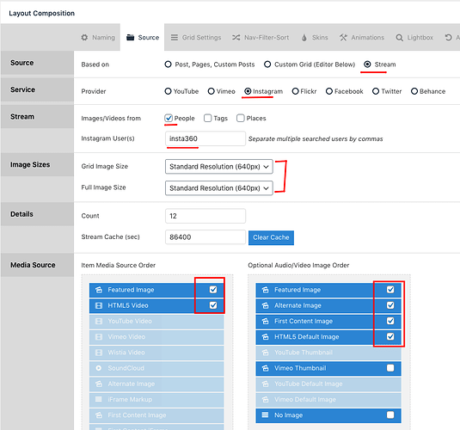The image size is (460, 430).
Task: Click the Clear Cache button
Action: [x=271, y=237]
